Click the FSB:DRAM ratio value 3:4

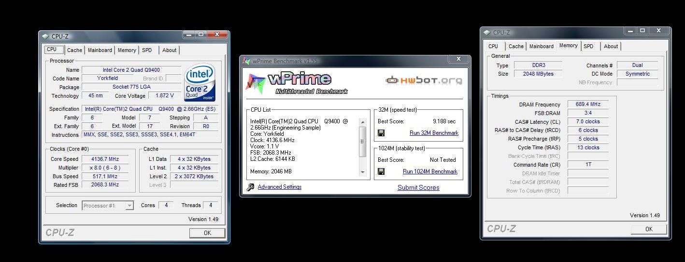click(588, 113)
